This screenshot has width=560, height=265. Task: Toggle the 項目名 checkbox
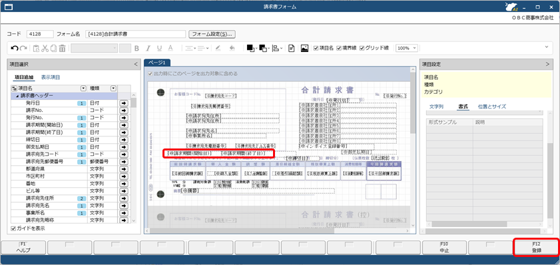click(316, 48)
